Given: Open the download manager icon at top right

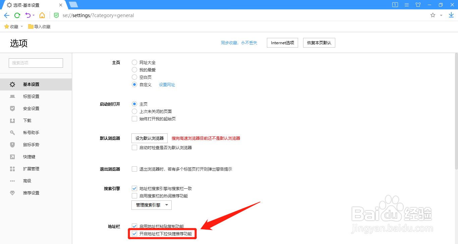Looking at the screenshot, I should tap(451, 15).
